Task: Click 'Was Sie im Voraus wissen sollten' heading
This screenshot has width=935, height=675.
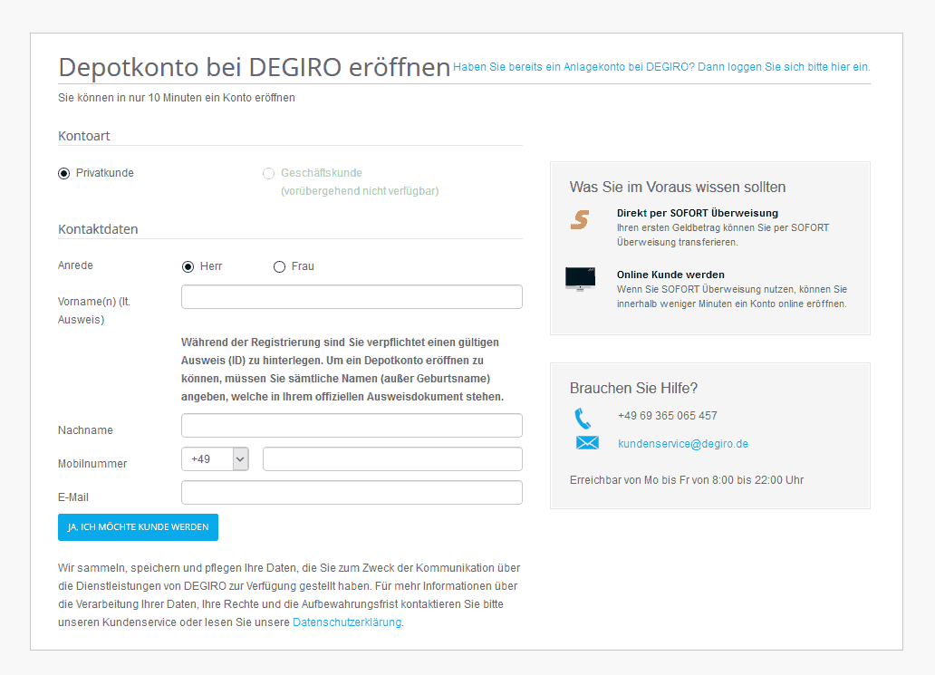Action: pyautogui.click(x=678, y=188)
